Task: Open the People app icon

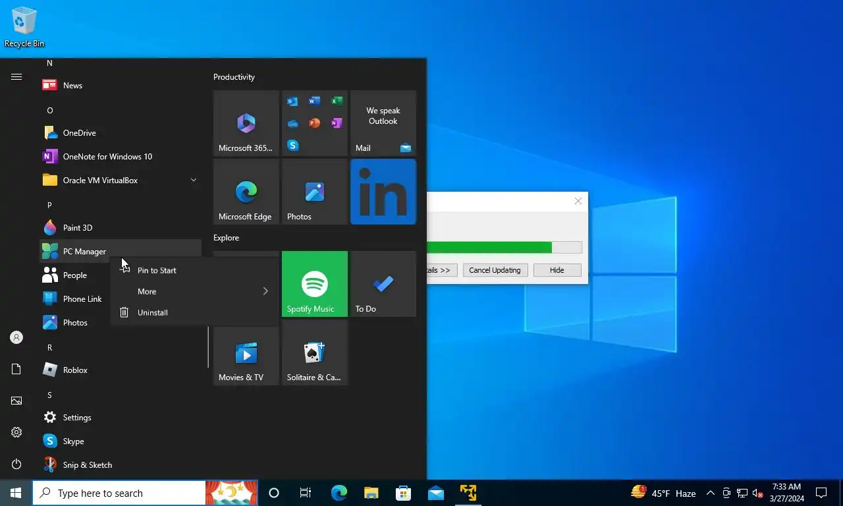Action: tap(50, 275)
